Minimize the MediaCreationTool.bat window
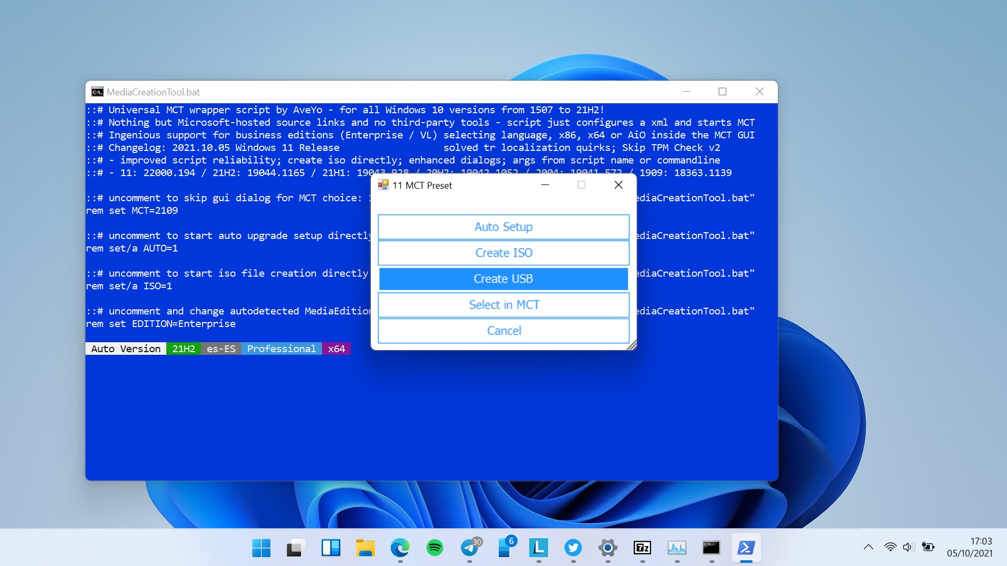This screenshot has height=566, width=1007. pos(686,92)
